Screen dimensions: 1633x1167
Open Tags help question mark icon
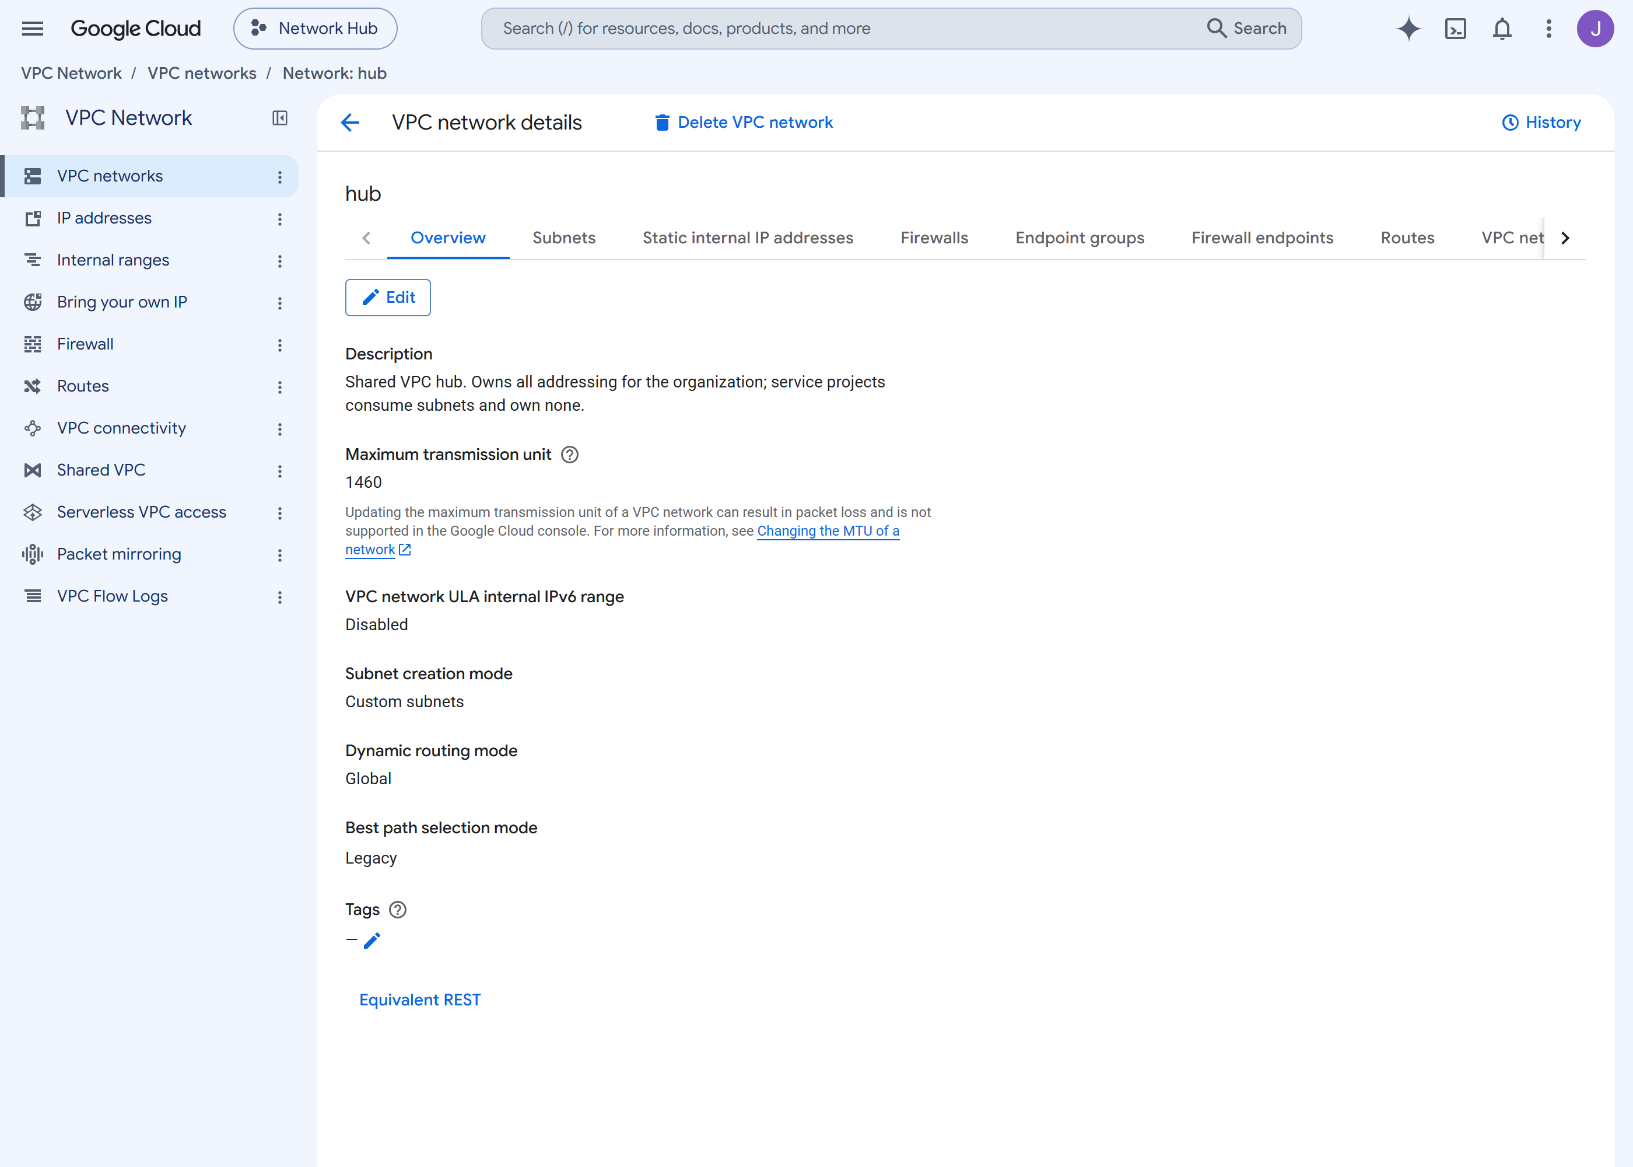point(398,910)
